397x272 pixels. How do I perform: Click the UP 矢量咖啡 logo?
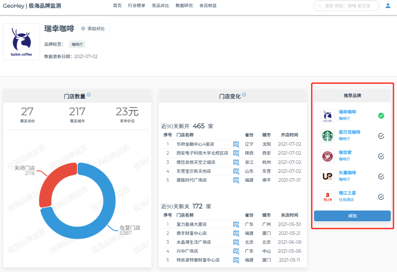(328, 176)
